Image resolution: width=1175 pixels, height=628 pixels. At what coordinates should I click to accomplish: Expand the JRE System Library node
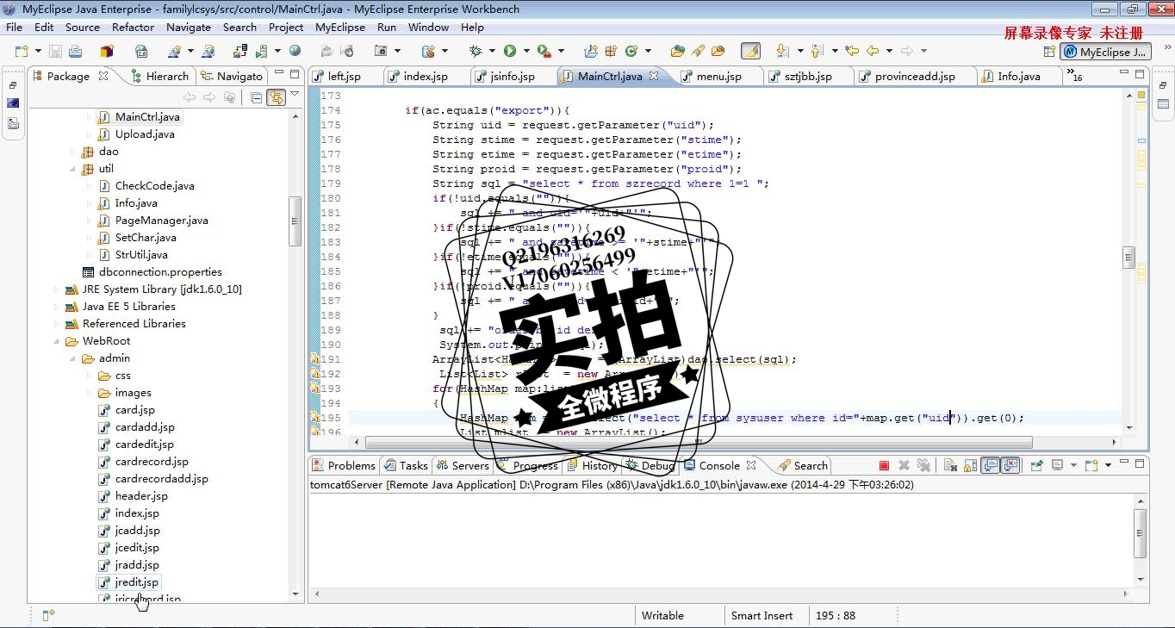tap(57, 289)
